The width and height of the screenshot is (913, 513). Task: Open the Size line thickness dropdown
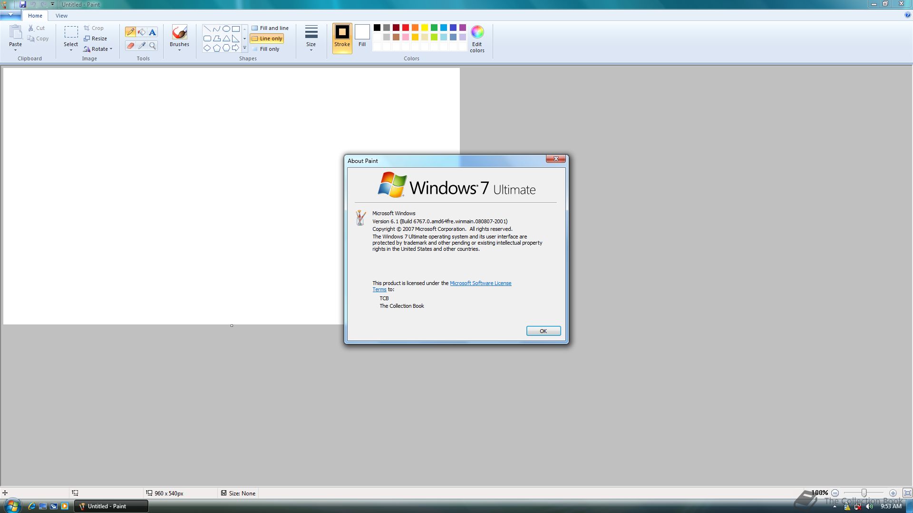point(311,38)
